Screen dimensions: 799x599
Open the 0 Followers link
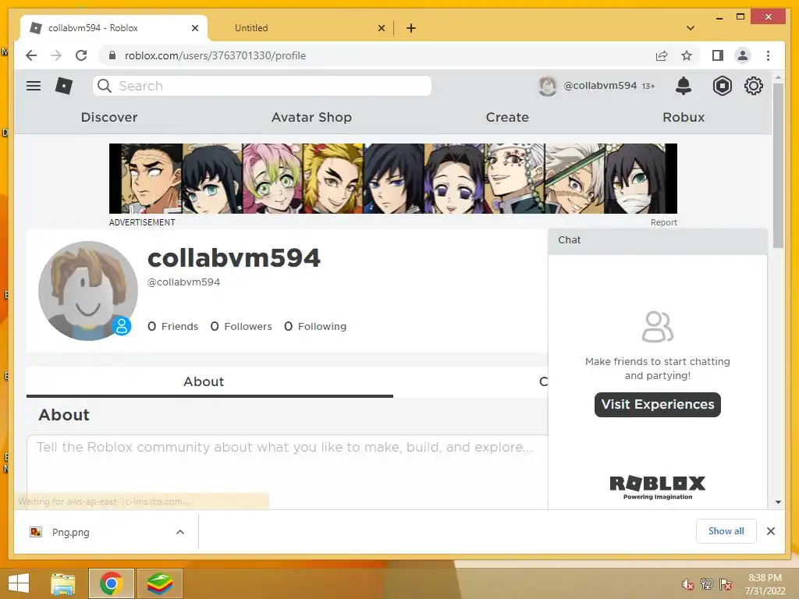(x=241, y=326)
